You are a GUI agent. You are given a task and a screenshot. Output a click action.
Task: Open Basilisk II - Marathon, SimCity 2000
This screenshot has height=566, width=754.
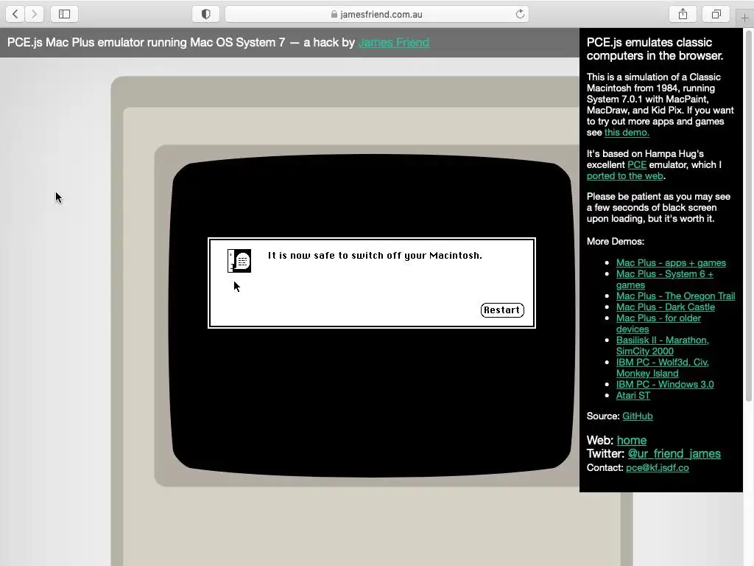[662, 346]
